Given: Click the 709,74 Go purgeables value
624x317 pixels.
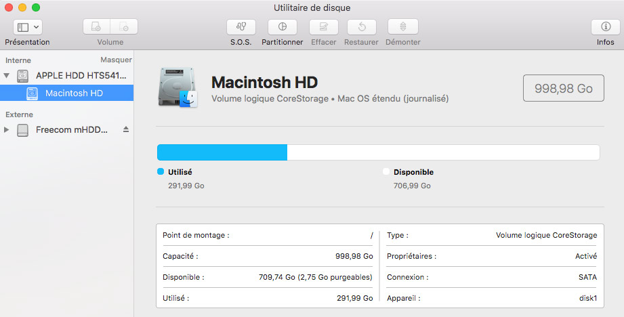Looking at the screenshot, I should pos(316,277).
